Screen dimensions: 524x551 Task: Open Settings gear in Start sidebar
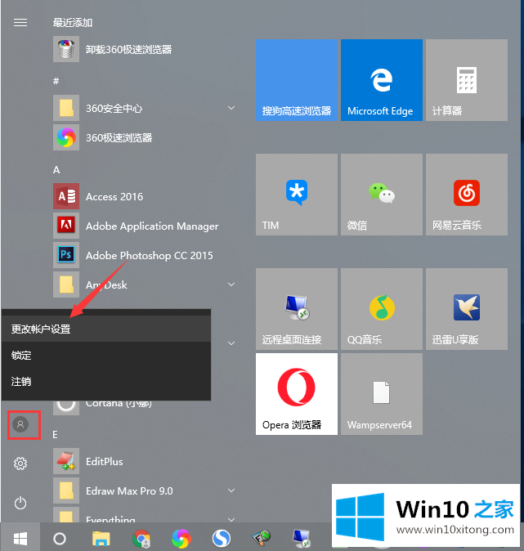point(20,464)
